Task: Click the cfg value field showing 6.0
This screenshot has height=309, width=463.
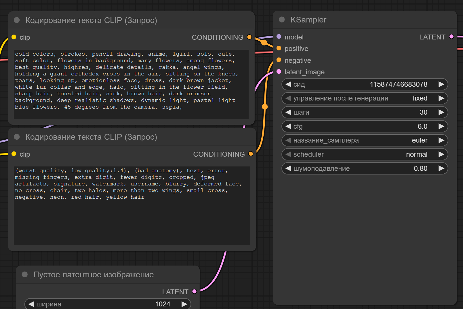Action: (365, 126)
